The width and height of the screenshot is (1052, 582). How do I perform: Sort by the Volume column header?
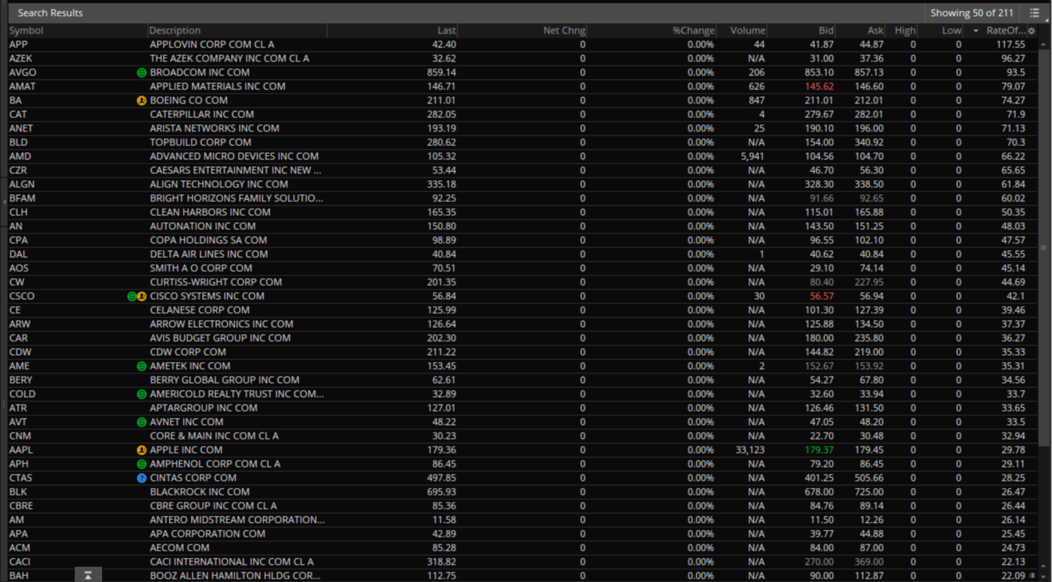point(747,31)
